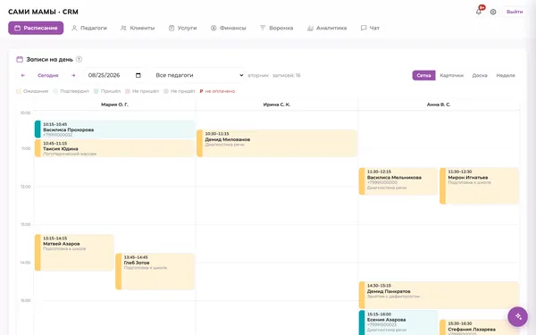The image size is (536, 335).
Task: Open the settings gear icon
Action: tap(493, 12)
